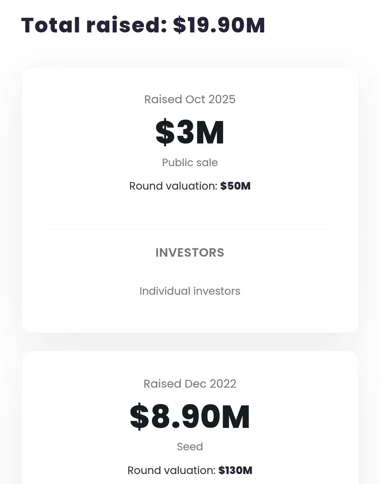Select the $130M round valuation figure
The image size is (380, 484).
point(235,470)
